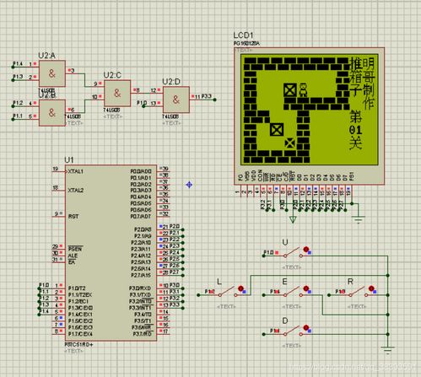Select the U1 microcontroller chip body
421x377 pixels.
[111, 253]
